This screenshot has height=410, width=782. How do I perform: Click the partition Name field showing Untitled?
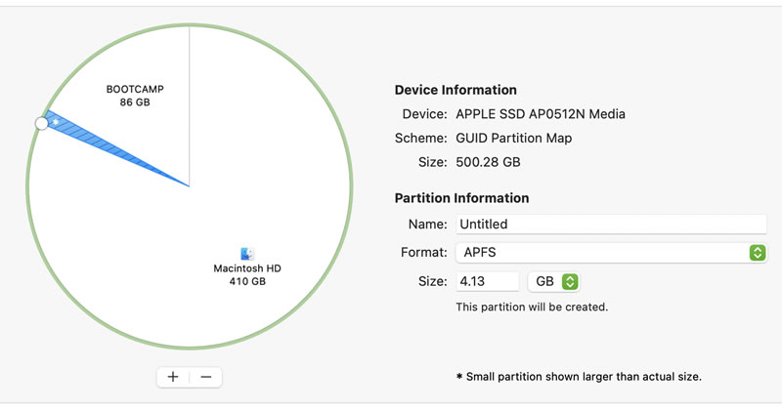click(611, 225)
